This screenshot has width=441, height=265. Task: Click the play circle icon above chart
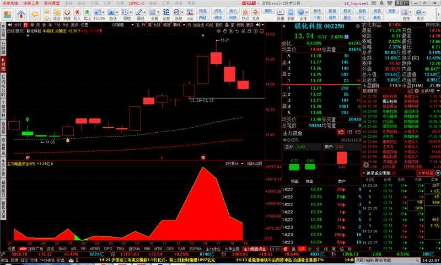(x=231, y=31)
